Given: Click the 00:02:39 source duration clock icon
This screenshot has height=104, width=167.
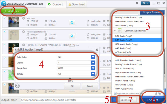Looking at the screenshot, I should [x=28, y=38].
